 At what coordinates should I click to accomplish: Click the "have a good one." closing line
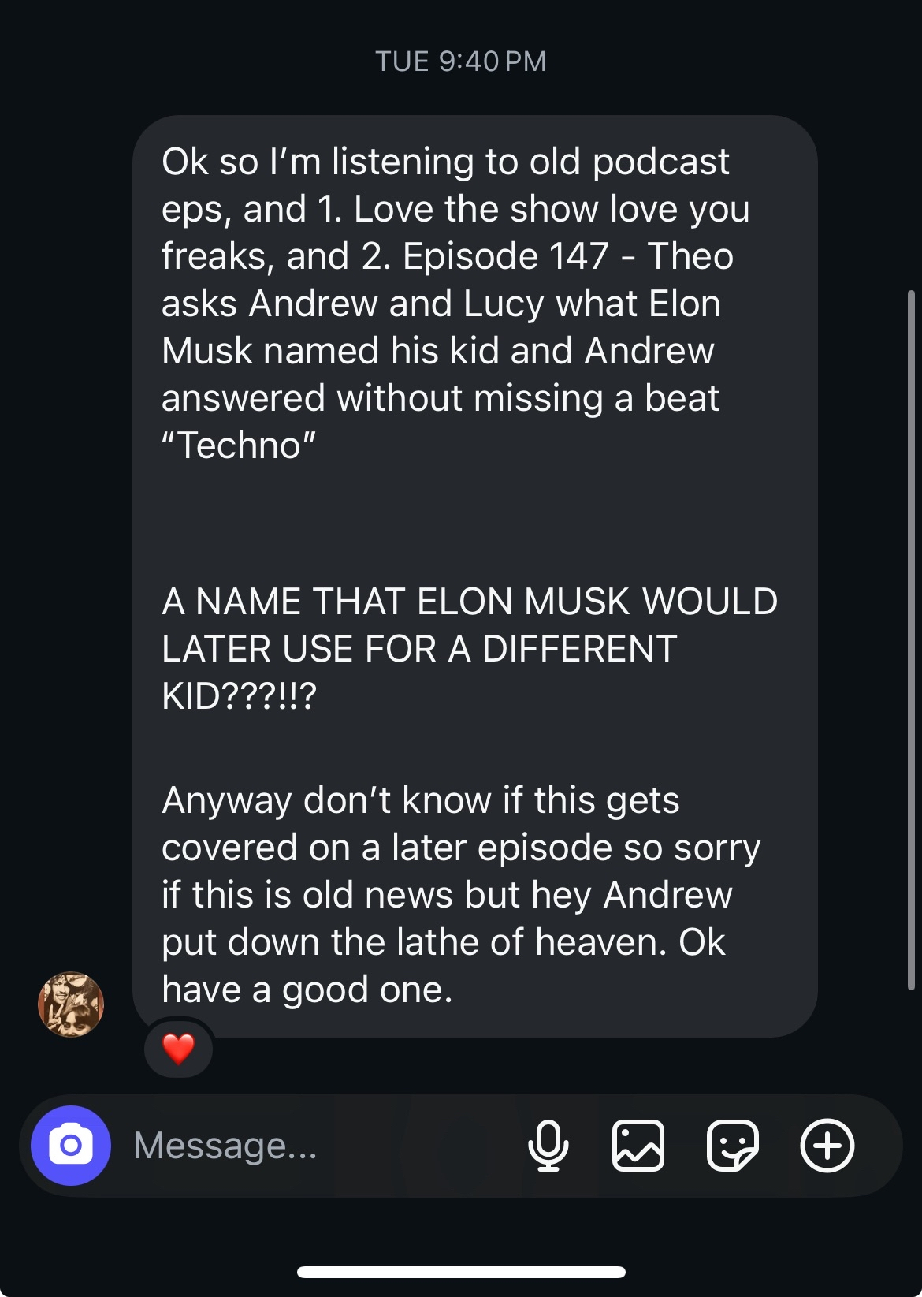click(x=307, y=990)
